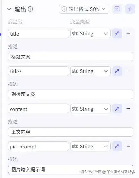The height and width of the screenshot is (178, 139).
Task: Open the type dropdown for content variable
Action: coord(91,109)
